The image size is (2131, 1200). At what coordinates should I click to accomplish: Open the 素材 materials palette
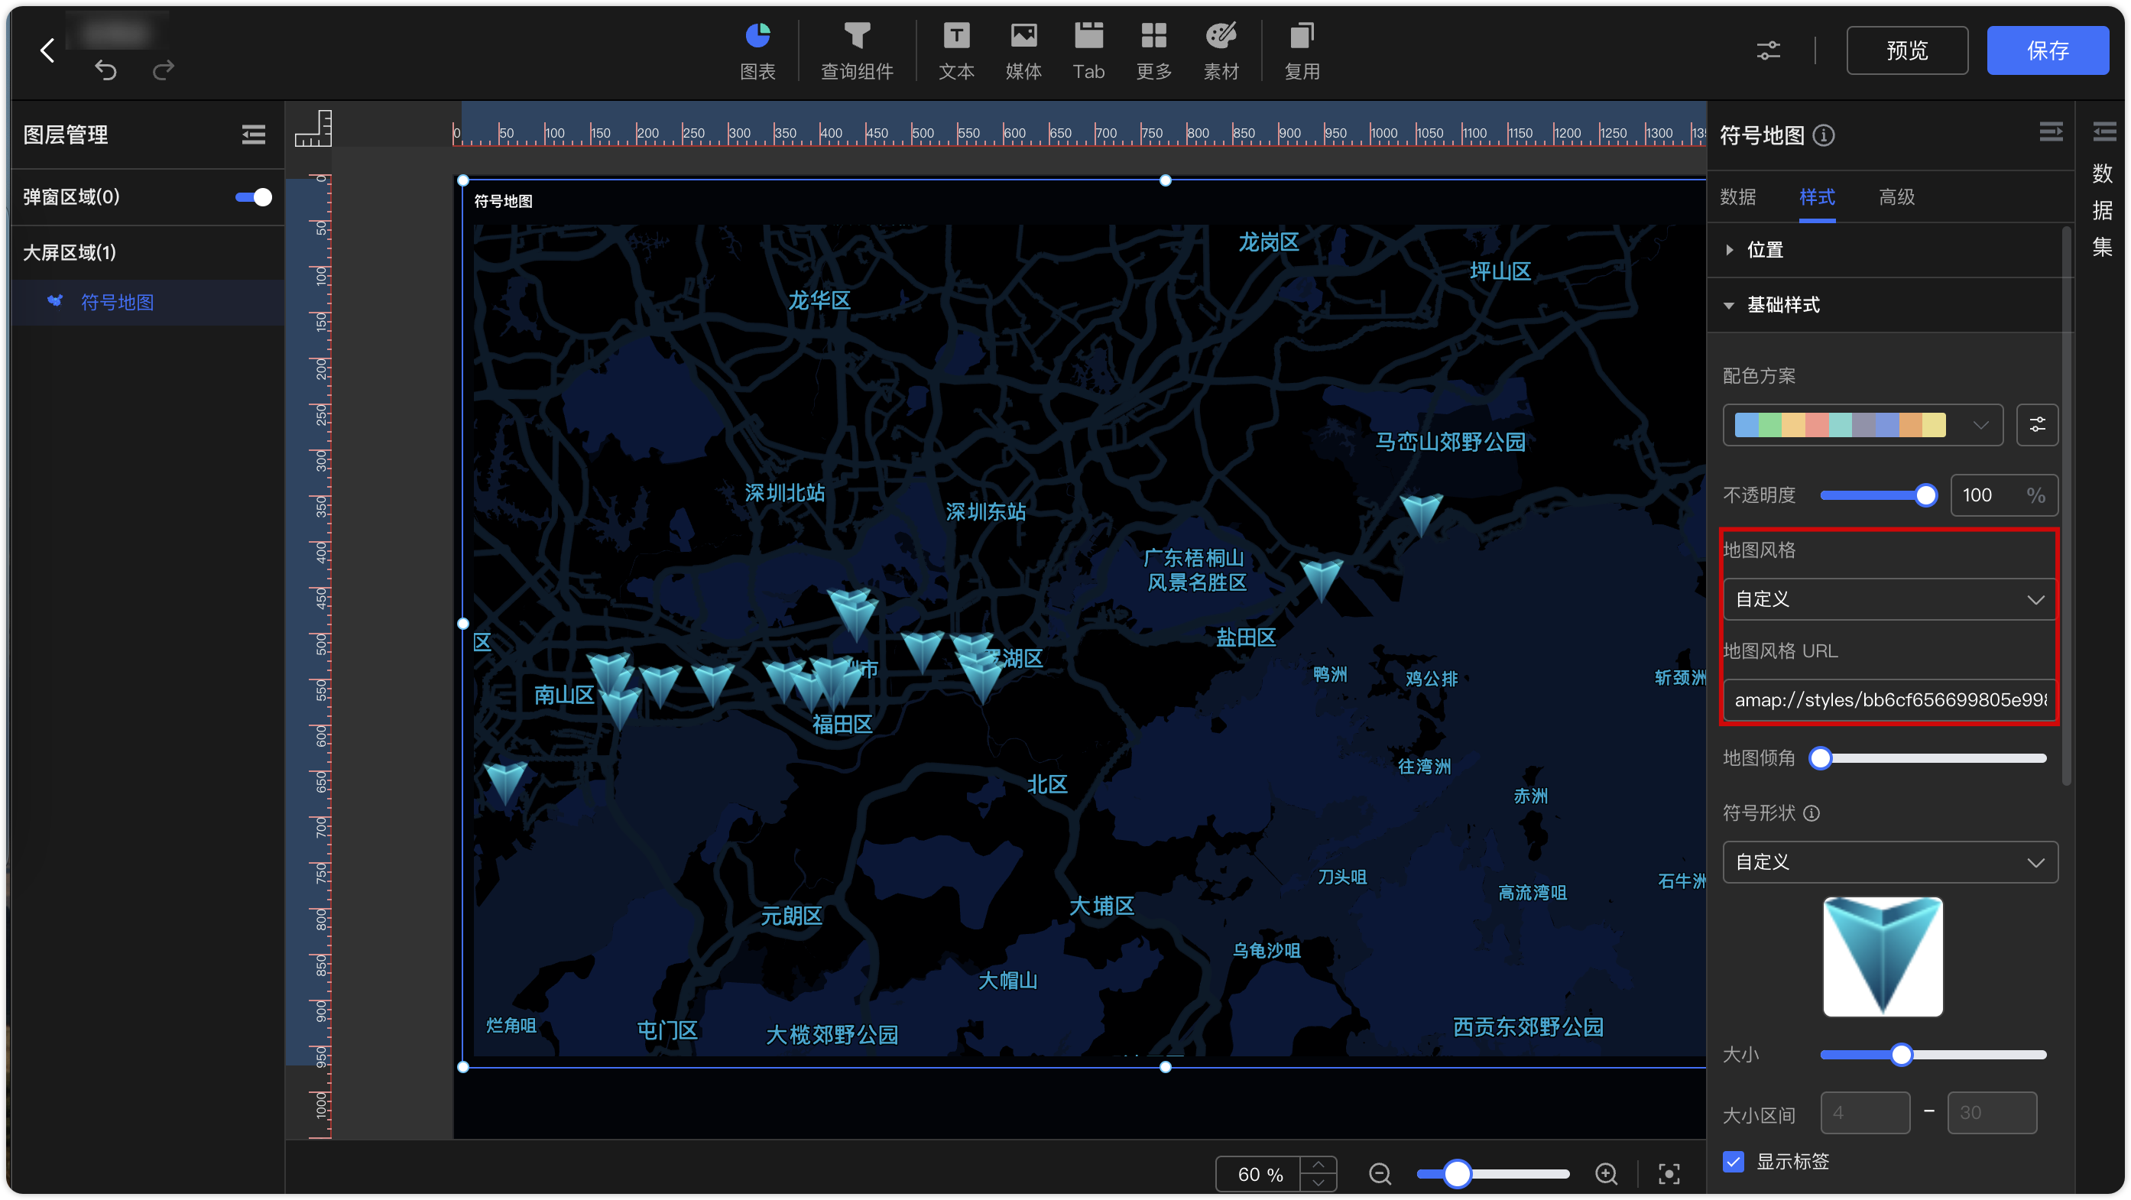tap(1220, 51)
